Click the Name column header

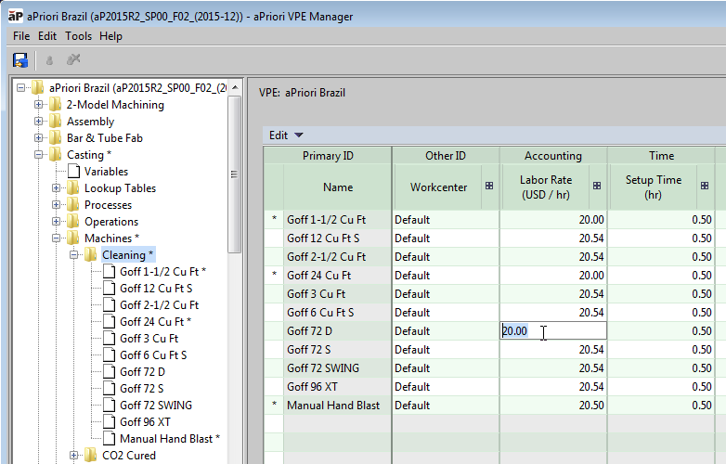[338, 187]
